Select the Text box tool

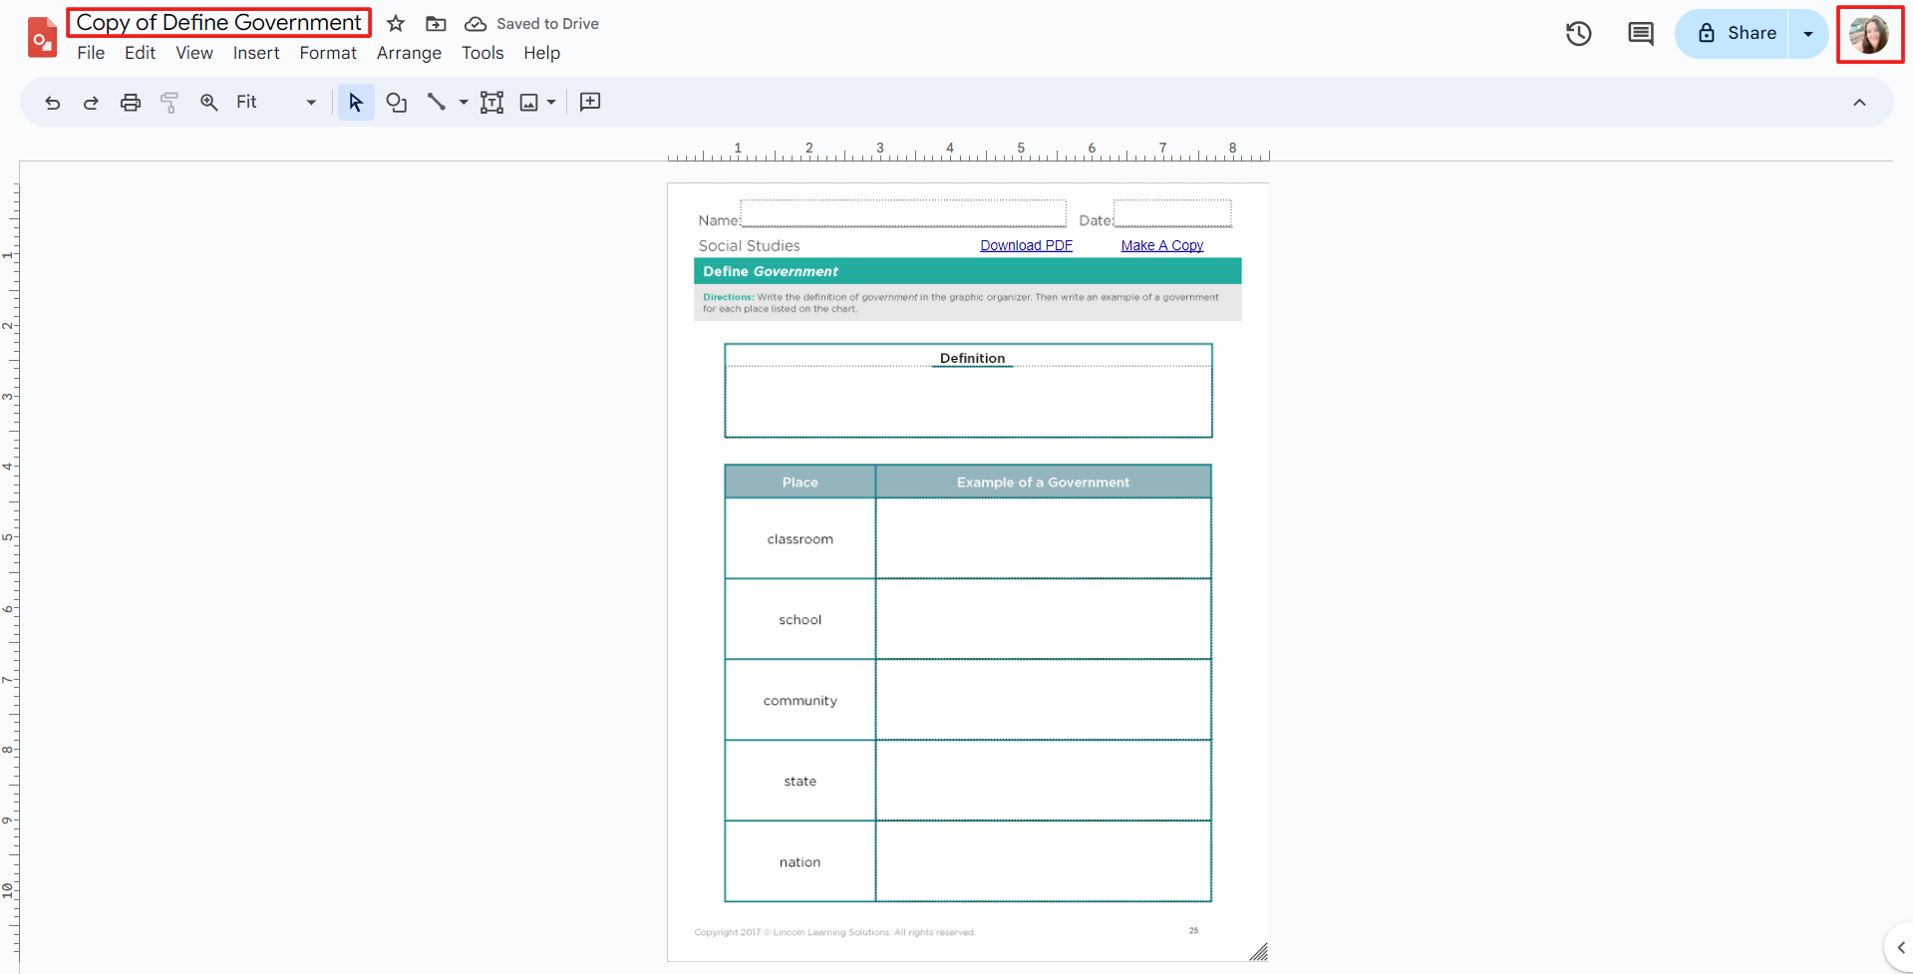(x=492, y=102)
